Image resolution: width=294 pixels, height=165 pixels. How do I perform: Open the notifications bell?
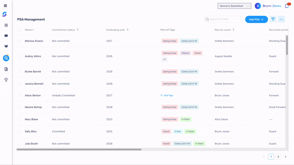pos(287,6)
